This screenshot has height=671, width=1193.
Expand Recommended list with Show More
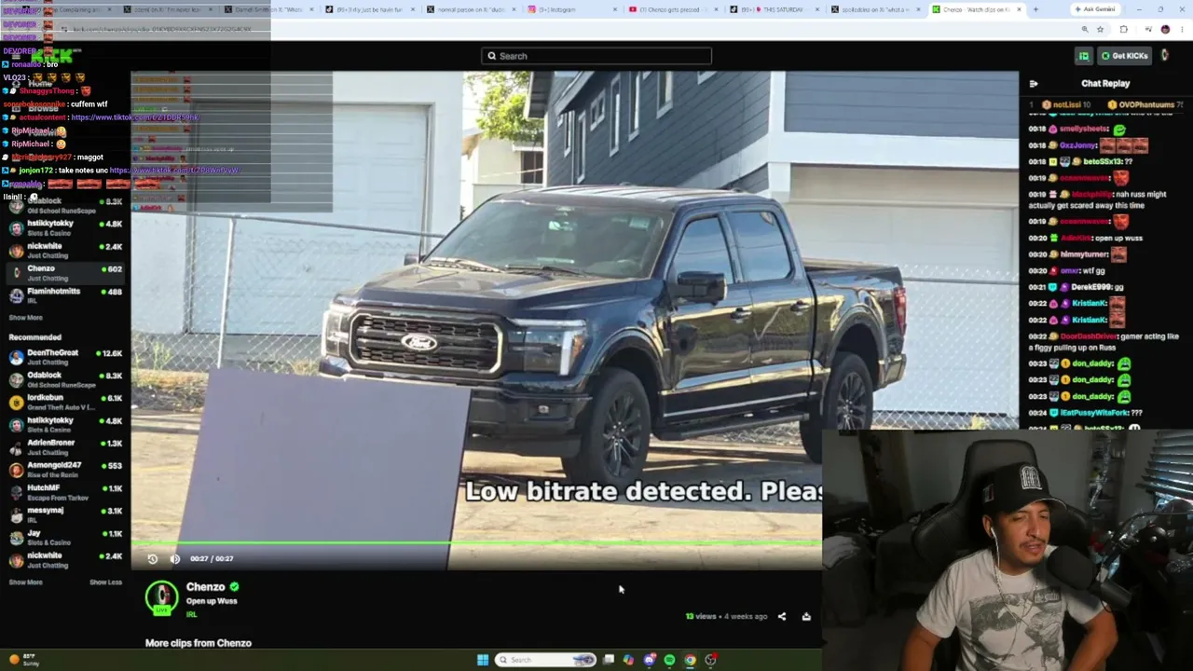click(x=26, y=582)
